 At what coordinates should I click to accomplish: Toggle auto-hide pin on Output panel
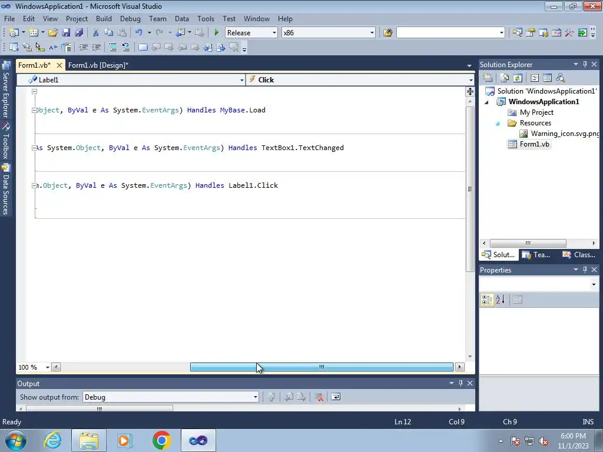[x=460, y=383]
